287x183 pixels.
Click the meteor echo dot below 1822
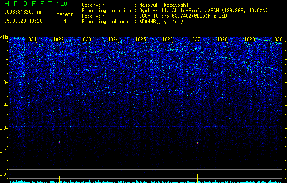pos(60,142)
